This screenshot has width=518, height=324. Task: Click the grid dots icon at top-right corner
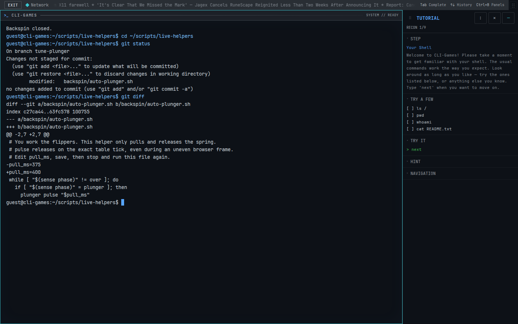[513, 5]
